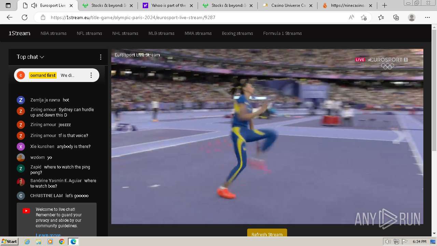Add this page to favorites
This screenshot has width=437, height=246.
(364, 17)
